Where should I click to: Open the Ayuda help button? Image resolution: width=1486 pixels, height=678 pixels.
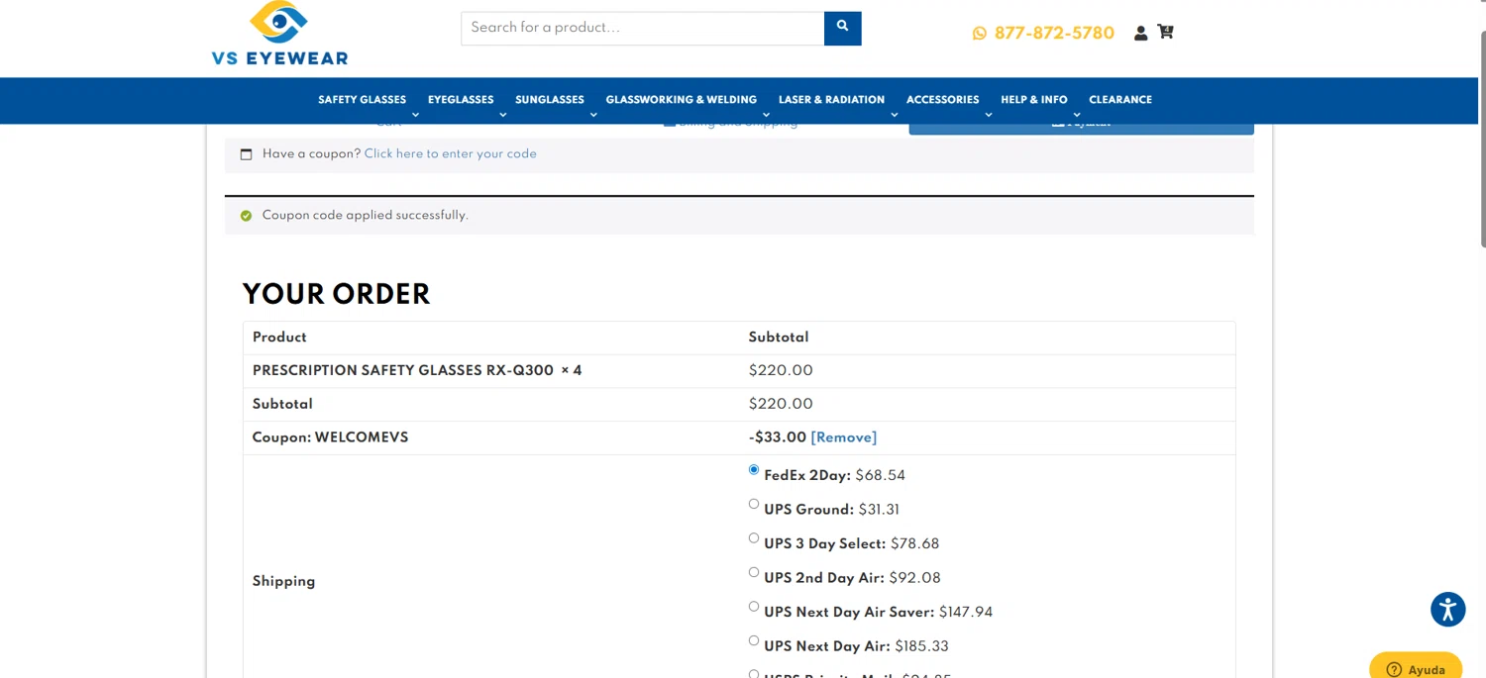pyautogui.click(x=1416, y=666)
